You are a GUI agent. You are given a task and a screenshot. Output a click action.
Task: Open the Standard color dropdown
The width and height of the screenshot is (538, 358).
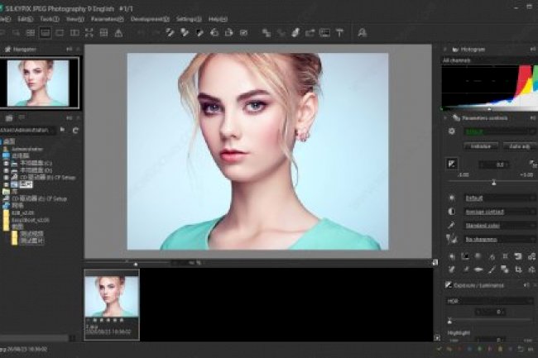[499, 225]
